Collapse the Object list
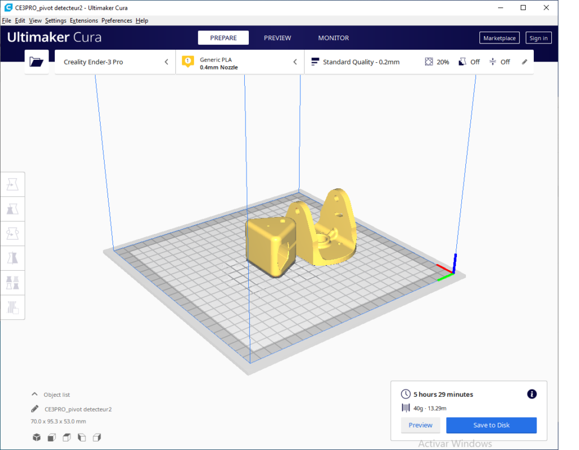 35,395
